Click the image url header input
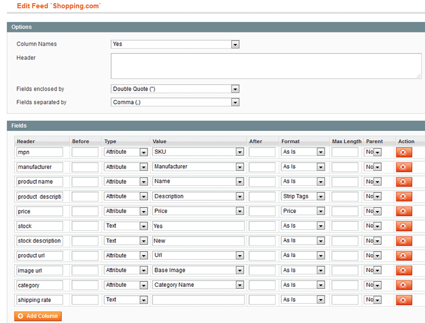Viewport: 425px width, 323px height. (39, 270)
